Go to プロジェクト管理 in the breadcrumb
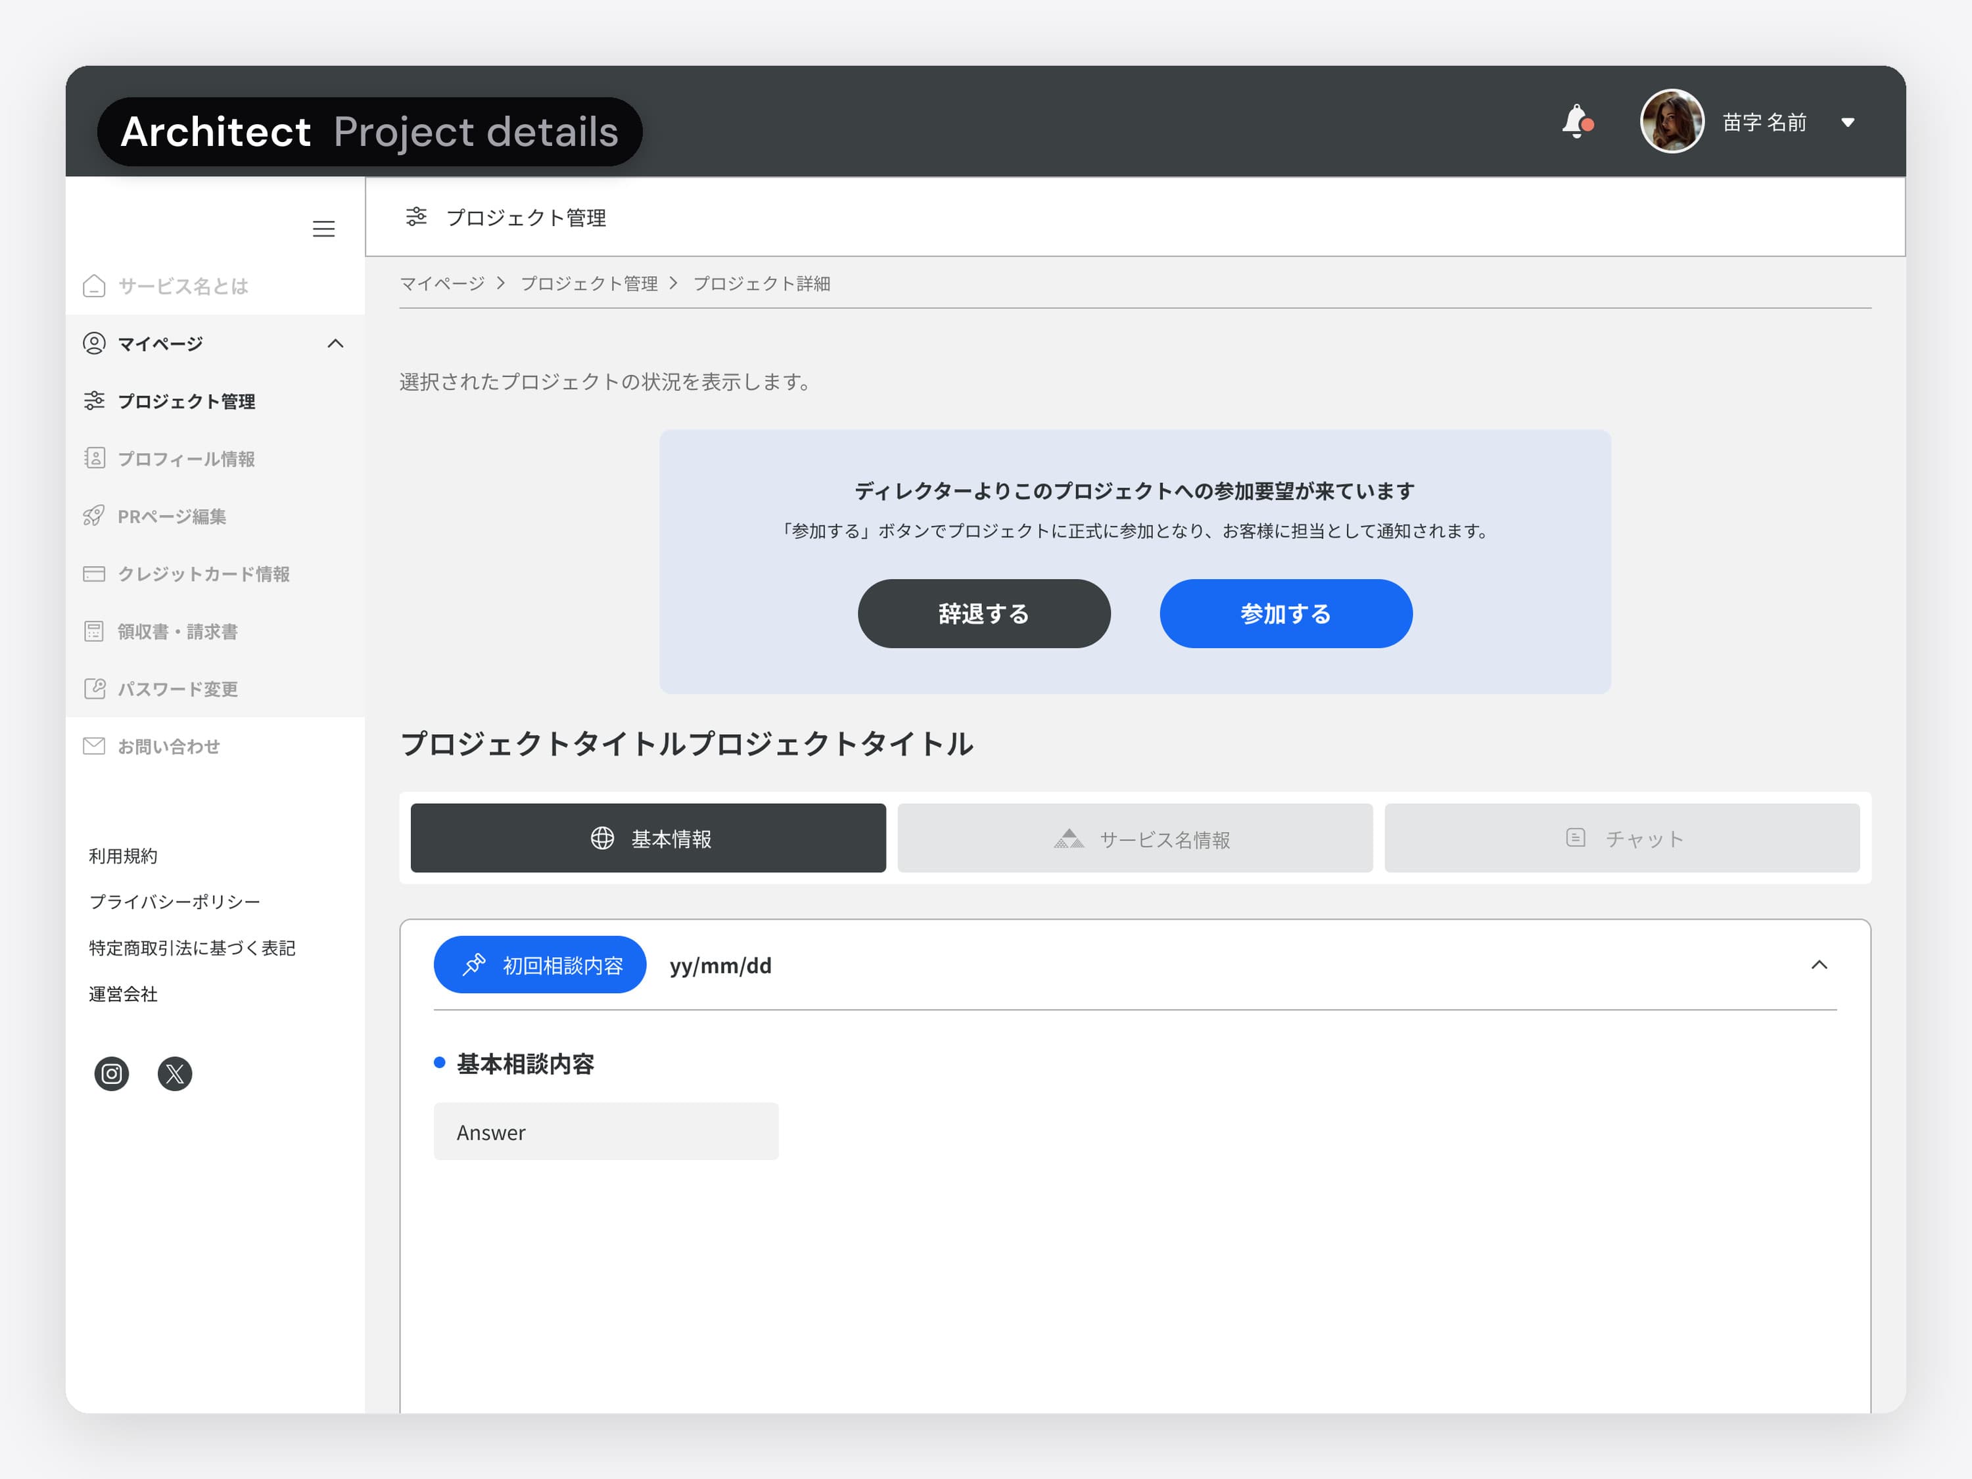1972x1479 pixels. coord(589,283)
